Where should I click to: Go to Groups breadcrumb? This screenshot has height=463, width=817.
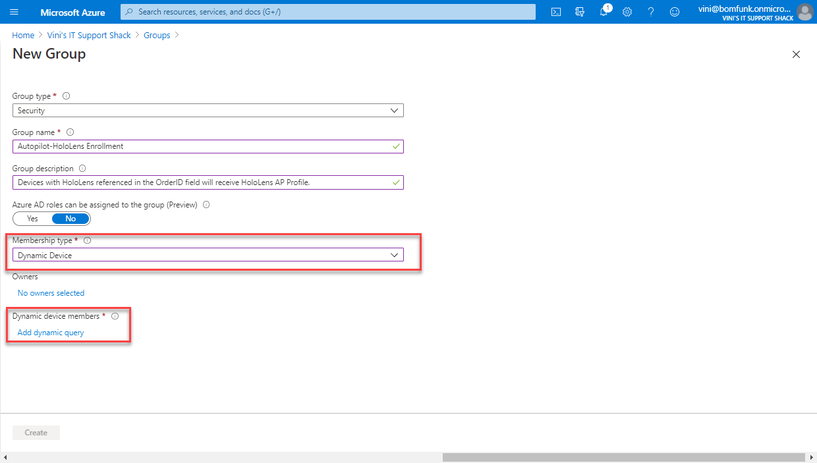click(157, 35)
